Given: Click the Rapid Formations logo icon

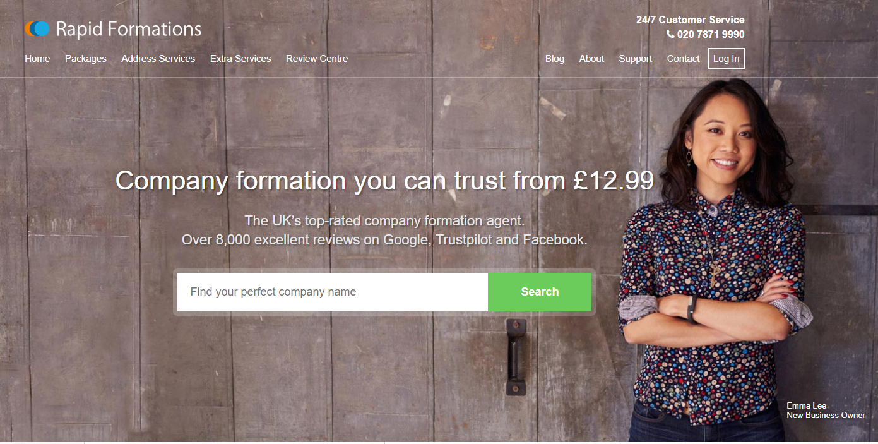Looking at the screenshot, I should point(37,28).
